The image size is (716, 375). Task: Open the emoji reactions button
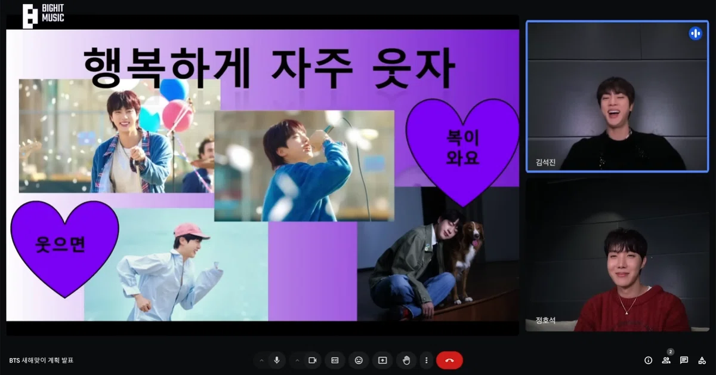coord(359,360)
